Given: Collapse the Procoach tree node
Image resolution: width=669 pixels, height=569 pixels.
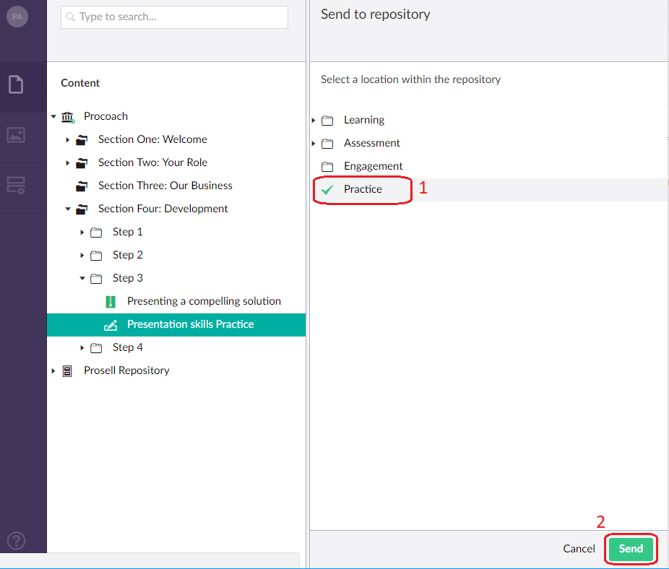Looking at the screenshot, I should click(x=53, y=116).
